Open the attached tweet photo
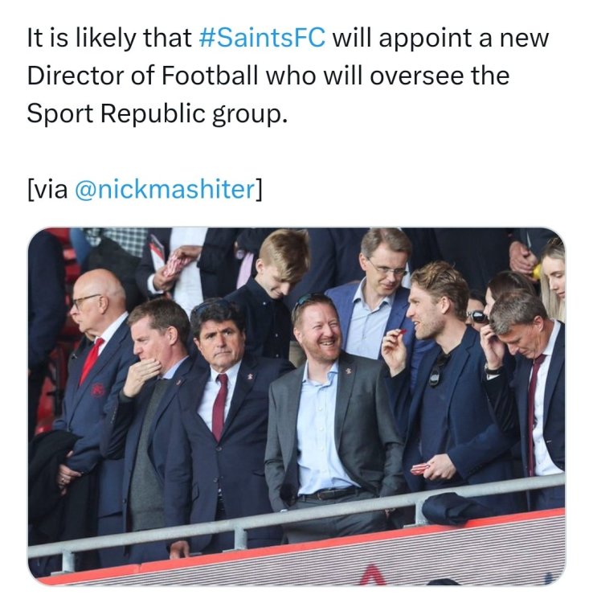Viewport: 593px width, 603px height. [x=296, y=406]
